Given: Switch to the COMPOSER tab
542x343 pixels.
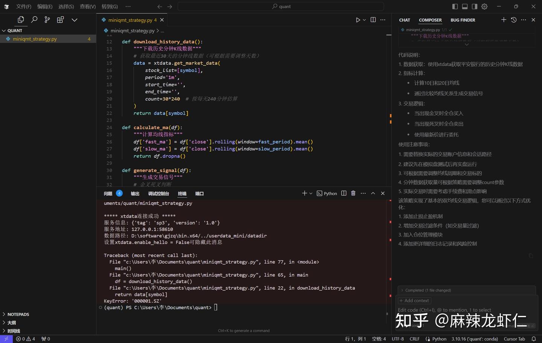Looking at the screenshot, I should (430, 20).
